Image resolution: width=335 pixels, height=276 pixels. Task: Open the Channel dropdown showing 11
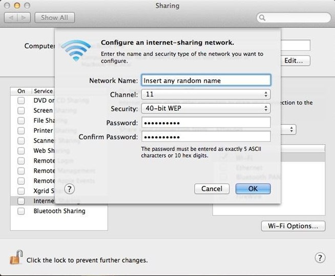(206, 94)
